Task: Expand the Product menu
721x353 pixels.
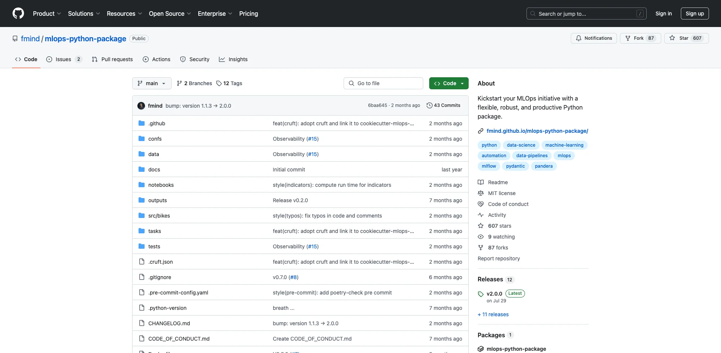Action: [47, 14]
